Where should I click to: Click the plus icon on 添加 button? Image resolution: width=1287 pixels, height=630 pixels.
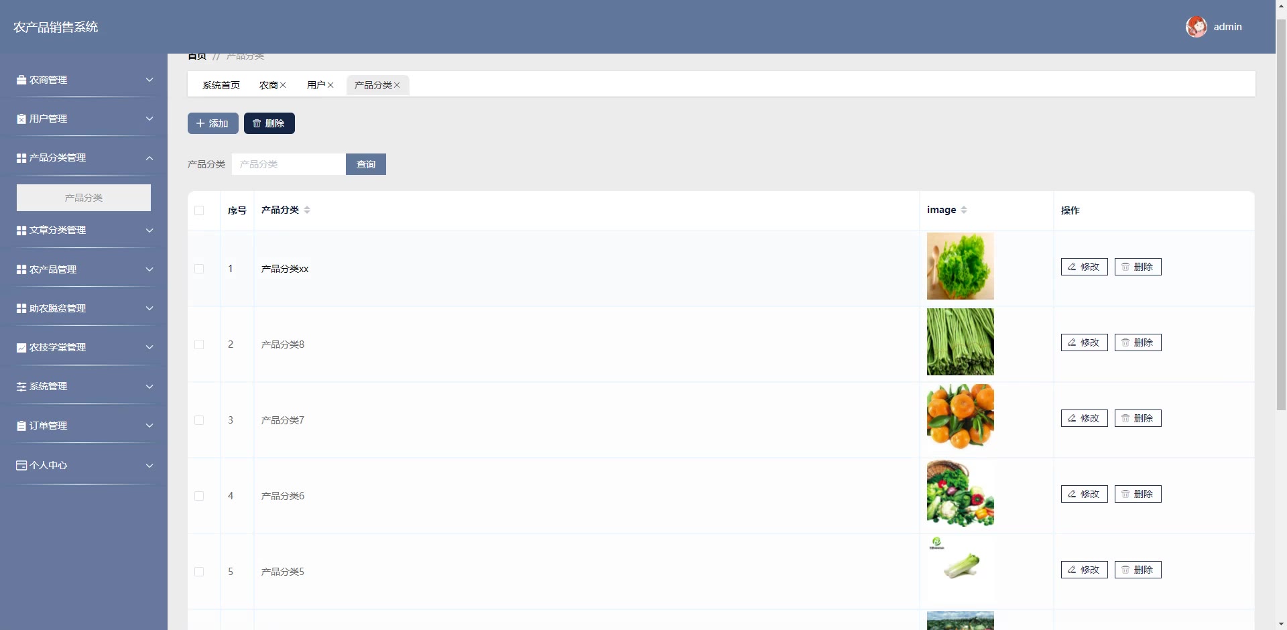coord(200,123)
